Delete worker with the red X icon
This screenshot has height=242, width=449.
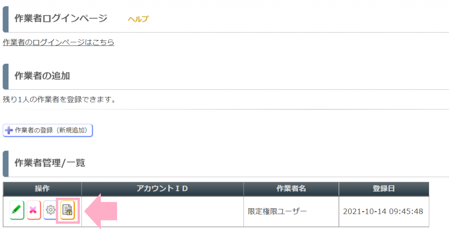pyautogui.click(x=33, y=210)
